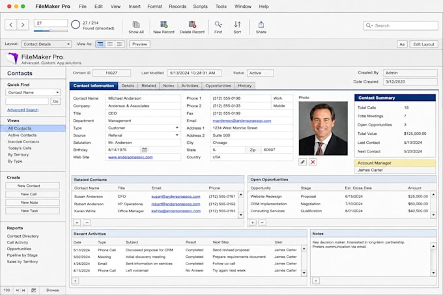The width and height of the screenshot is (443, 295).
Task: Switch to the Activities tab
Action: 190,86
